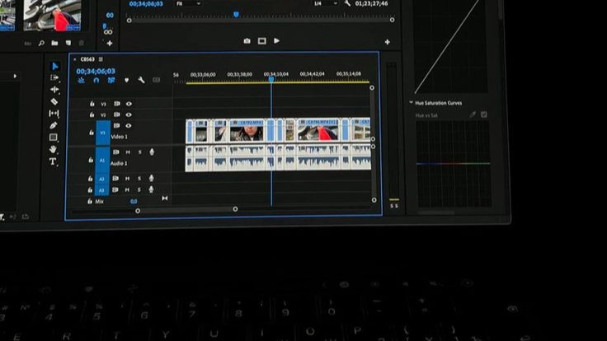Click the timeline timecode 00;34;06;03
Viewport: 607px width, 341px height.
[x=96, y=72]
